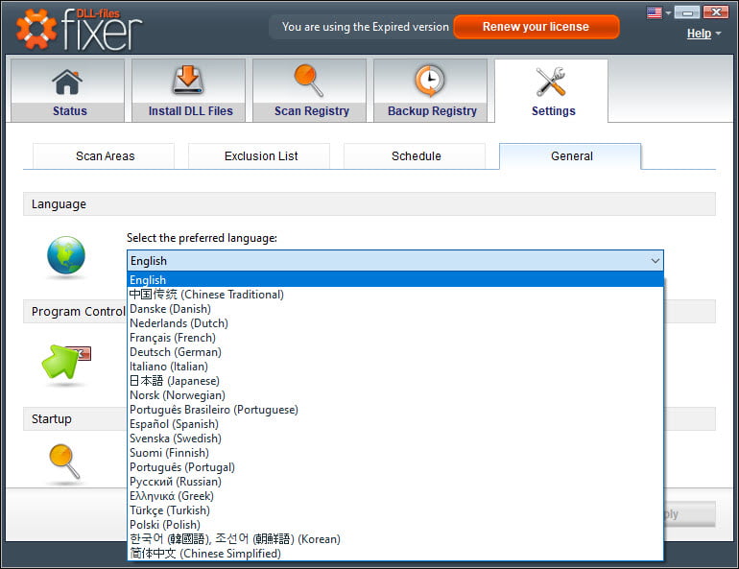Choose Português (Portugal) in the list
This screenshot has width=739, height=569.
tap(395, 466)
